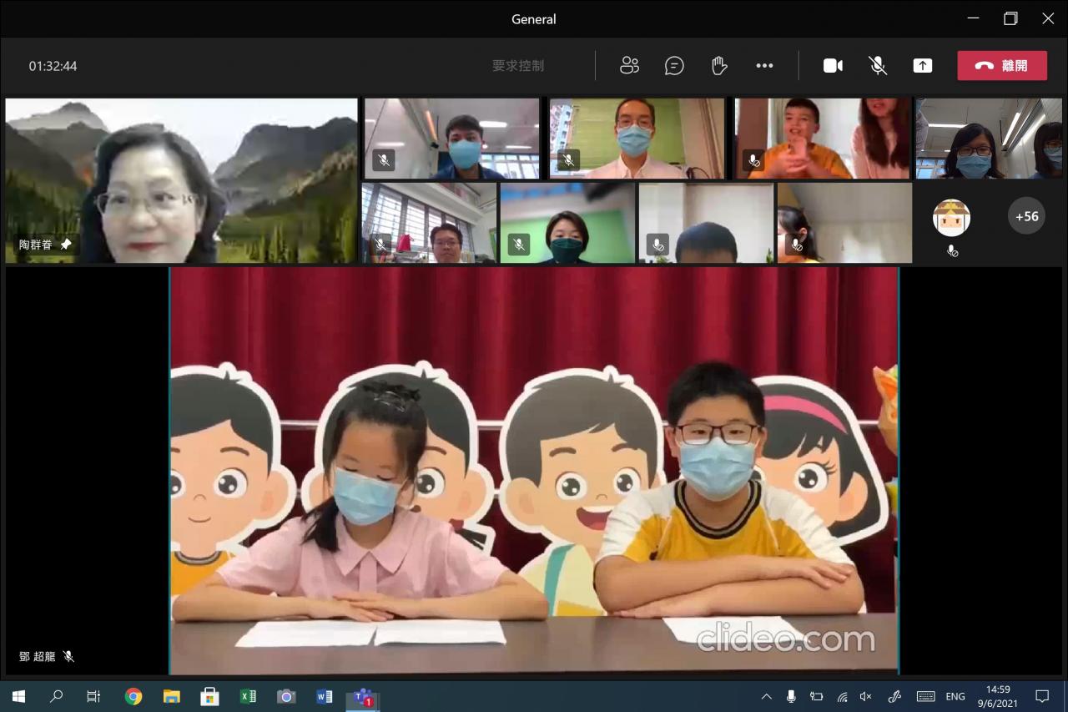Open the Windows Start menu
The height and width of the screenshot is (712, 1068).
click(18, 697)
